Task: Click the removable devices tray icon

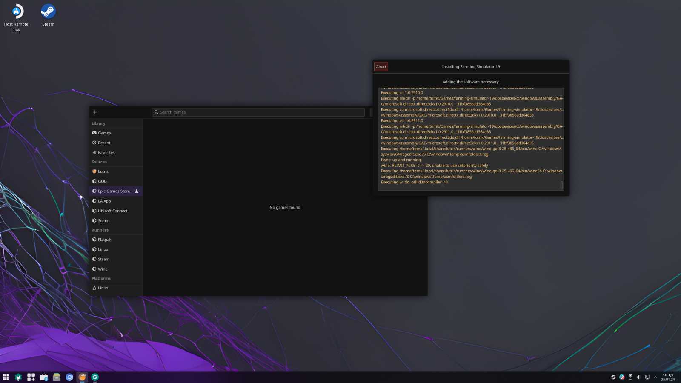Action: (630, 377)
